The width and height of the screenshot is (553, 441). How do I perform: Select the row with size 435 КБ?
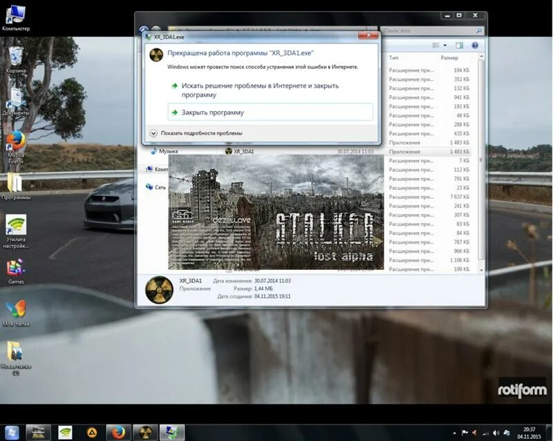tap(429, 133)
